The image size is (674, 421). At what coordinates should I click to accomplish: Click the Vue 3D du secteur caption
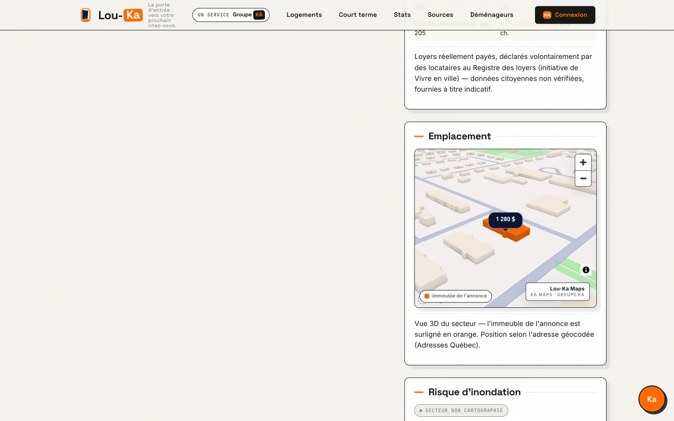[x=505, y=334]
